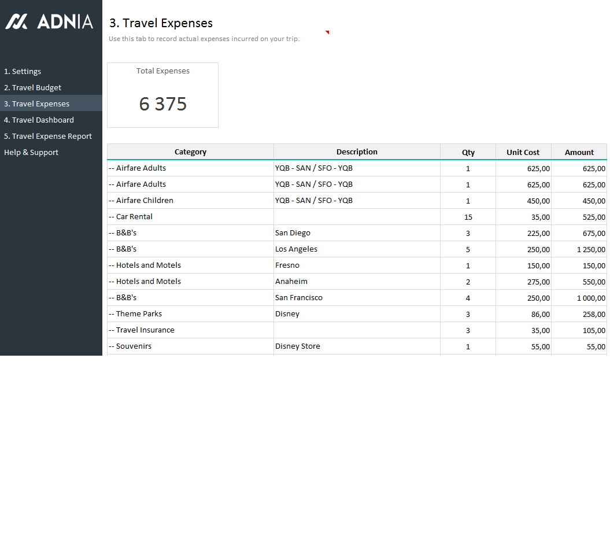
Task: Go to 2. Travel Budget sheet
Action: coord(32,88)
